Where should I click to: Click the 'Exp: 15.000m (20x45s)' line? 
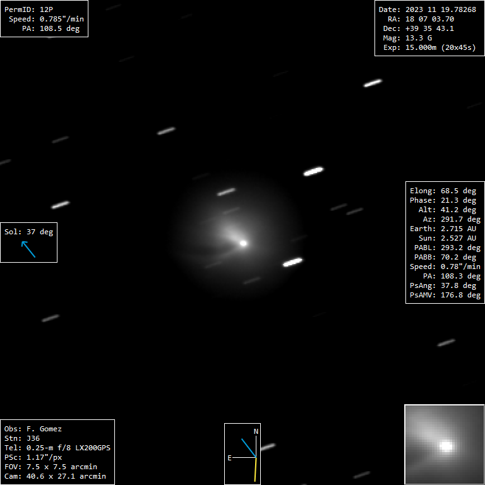(x=429, y=47)
